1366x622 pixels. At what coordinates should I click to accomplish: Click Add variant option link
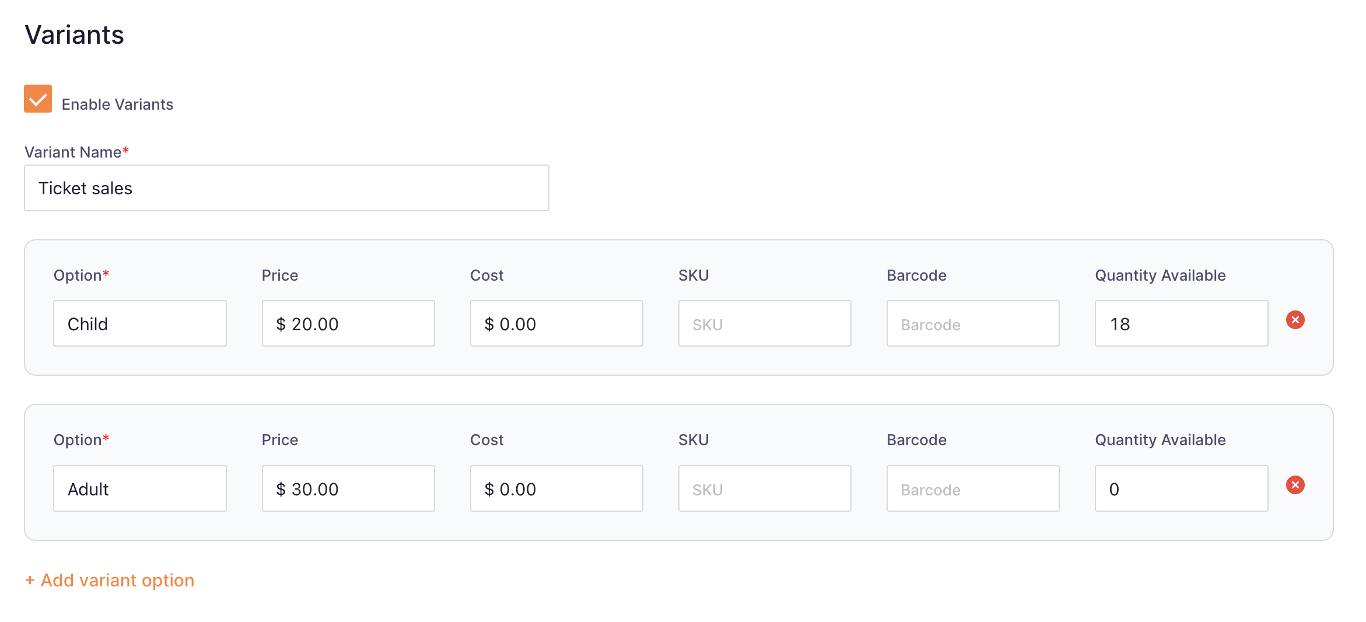[x=110, y=580]
